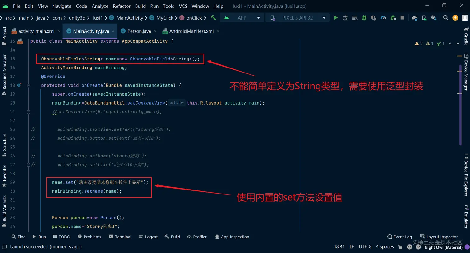Open the Problems tool window
Image resolution: width=470 pixels, height=253 pixels.
point(90,237)
